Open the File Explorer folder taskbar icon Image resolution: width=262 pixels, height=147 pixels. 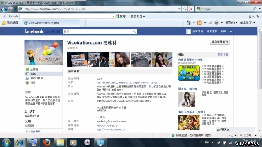pyautogui.click(x=60, y=143)
